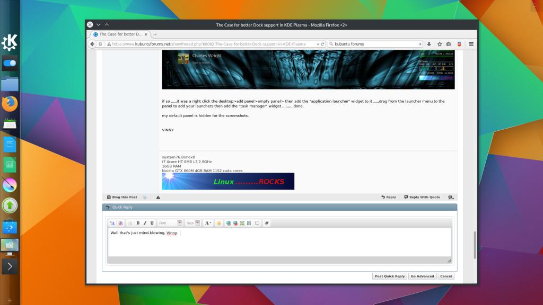Apply underline with the U icon
This screenshot has height=305, width=543.
[152, 223]
